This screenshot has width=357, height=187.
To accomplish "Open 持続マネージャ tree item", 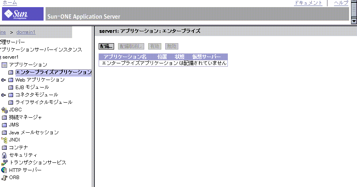I will (25, 117).
